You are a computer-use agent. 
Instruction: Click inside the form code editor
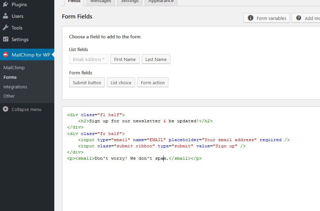[189, 182]
